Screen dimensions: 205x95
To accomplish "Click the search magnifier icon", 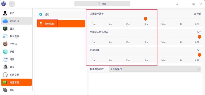I will point(99,4).
